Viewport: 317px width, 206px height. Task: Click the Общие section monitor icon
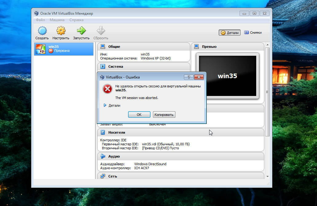pyautogui.click(x=103, y=47)
